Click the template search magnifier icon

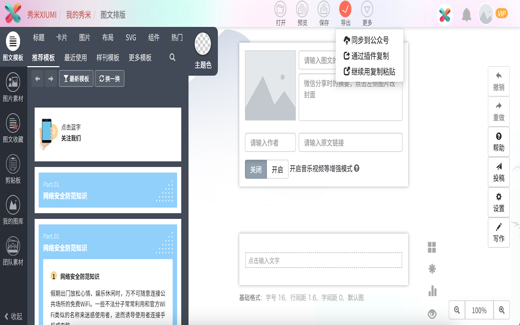pos(172,57)
